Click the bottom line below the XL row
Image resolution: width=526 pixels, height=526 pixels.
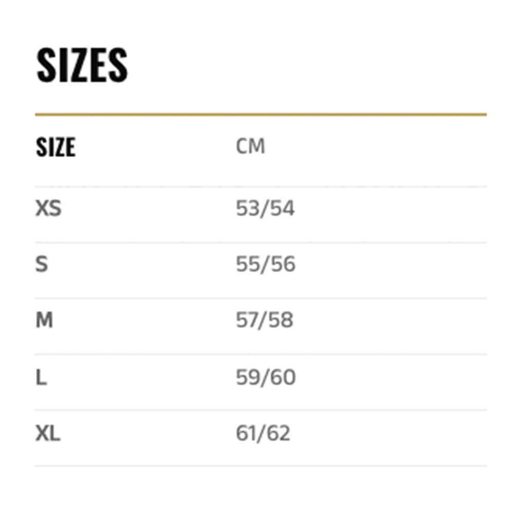[x=260, y=466]
